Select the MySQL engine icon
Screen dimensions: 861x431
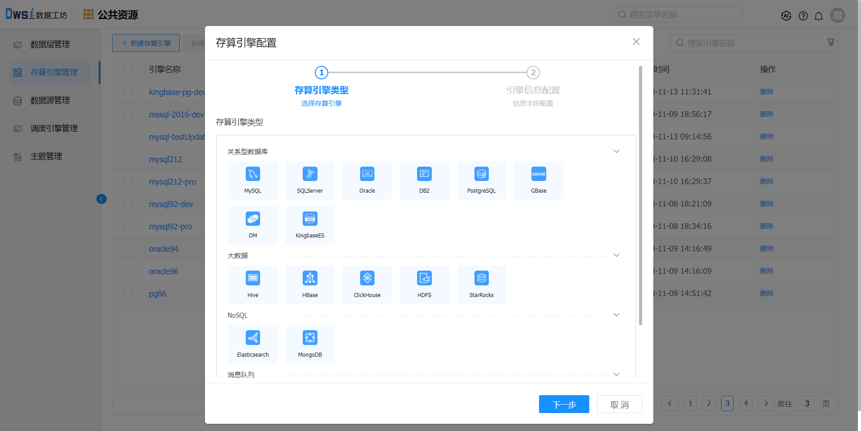tap(252, 174)
